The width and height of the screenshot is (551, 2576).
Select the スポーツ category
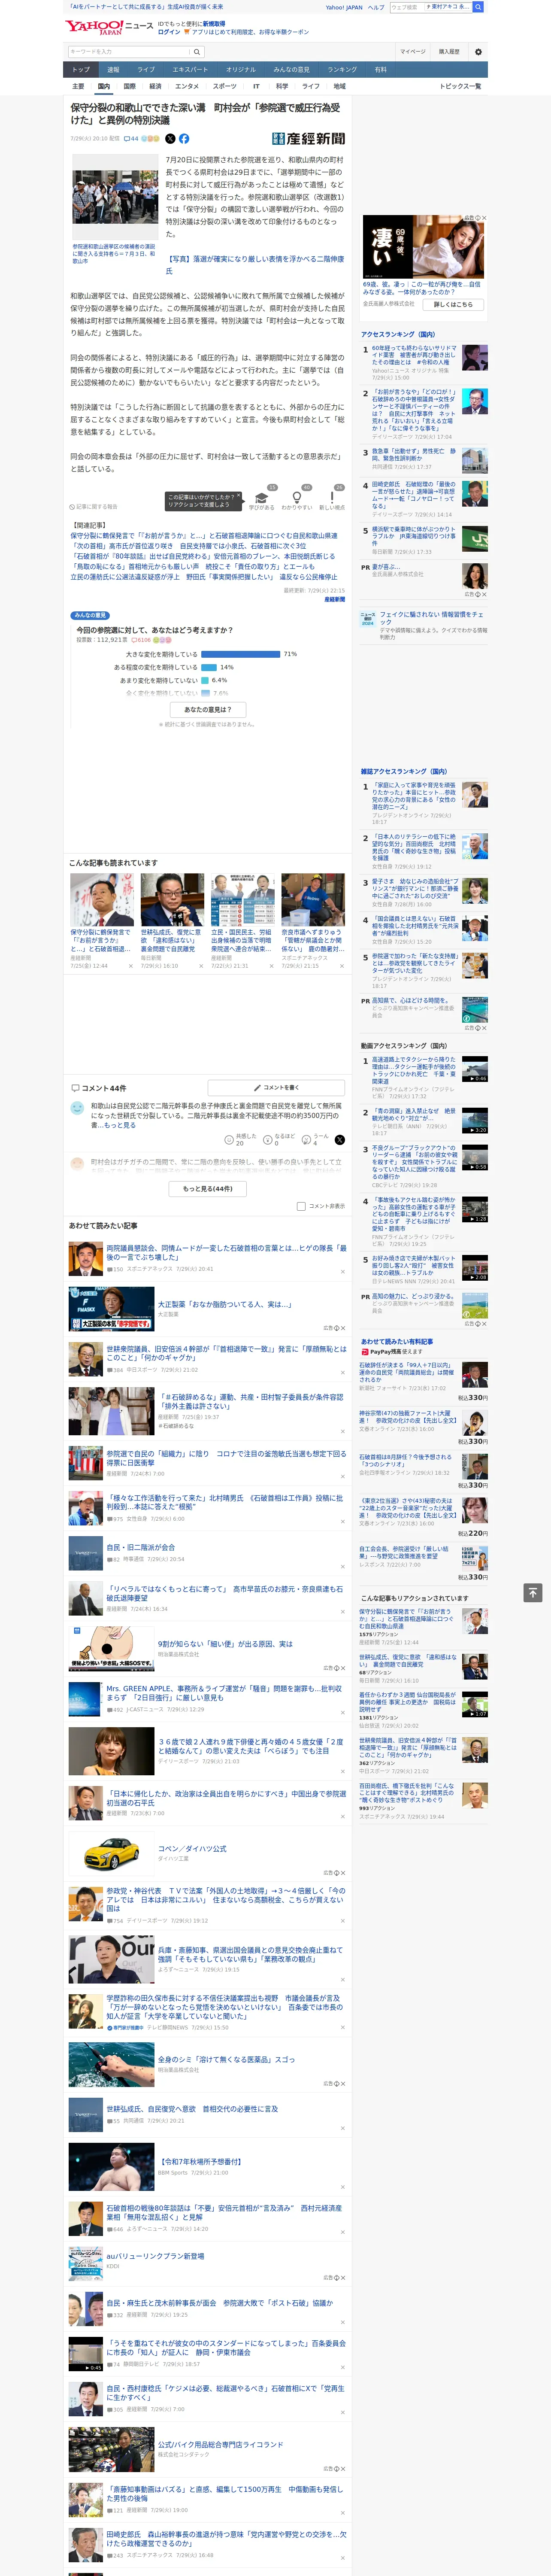[225, 86]
